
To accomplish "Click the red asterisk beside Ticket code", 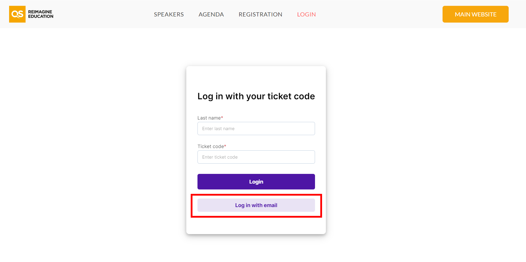I will (x=225, y=146).
